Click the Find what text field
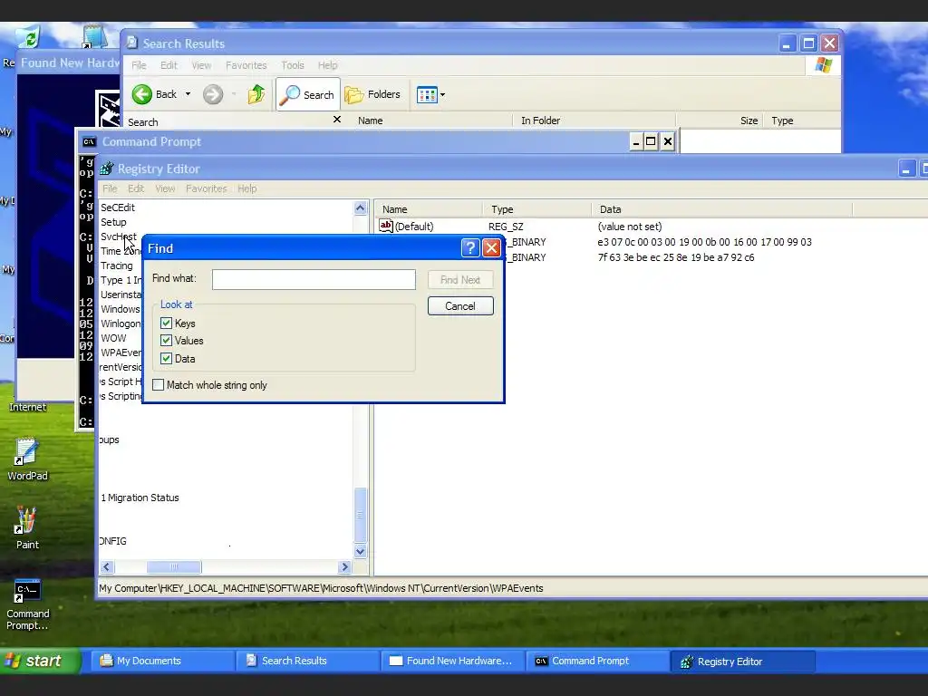Image resolution: width=928 pixels, height=696 pixels. pyautogui.click(x=314, y=279)
